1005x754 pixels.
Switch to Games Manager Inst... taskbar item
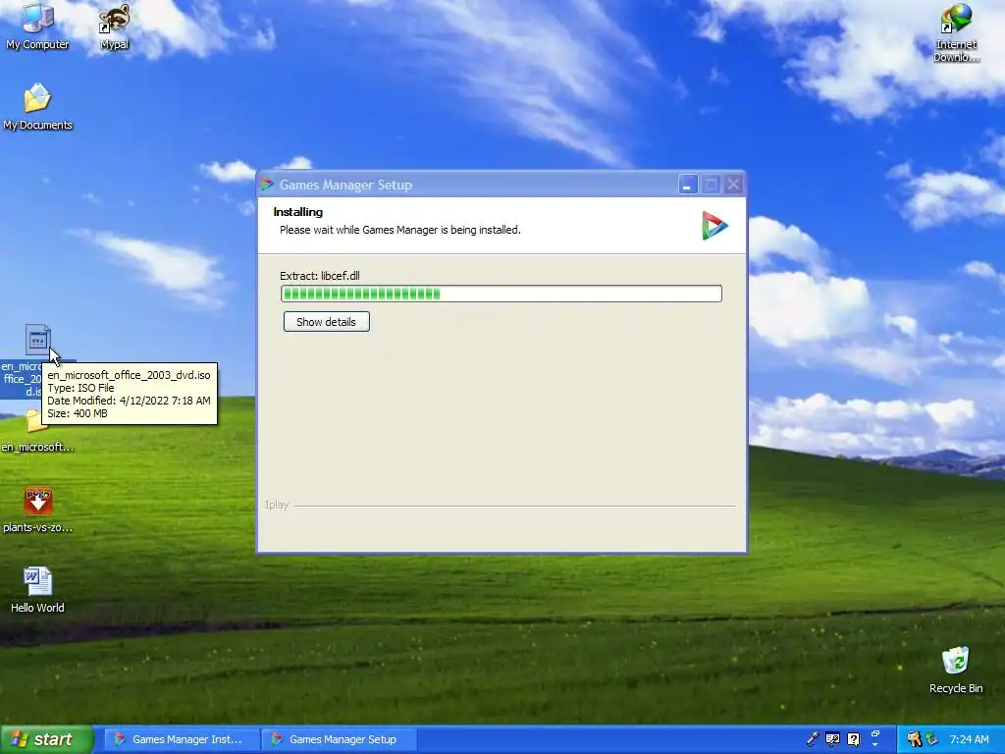coord(181,739)
